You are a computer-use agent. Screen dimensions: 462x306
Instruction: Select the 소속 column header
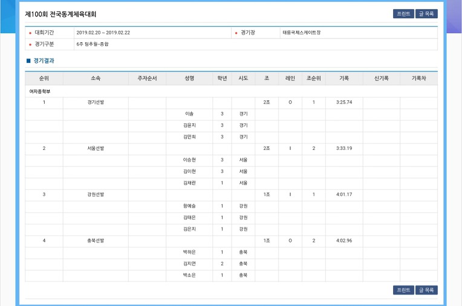coord(96,79)
